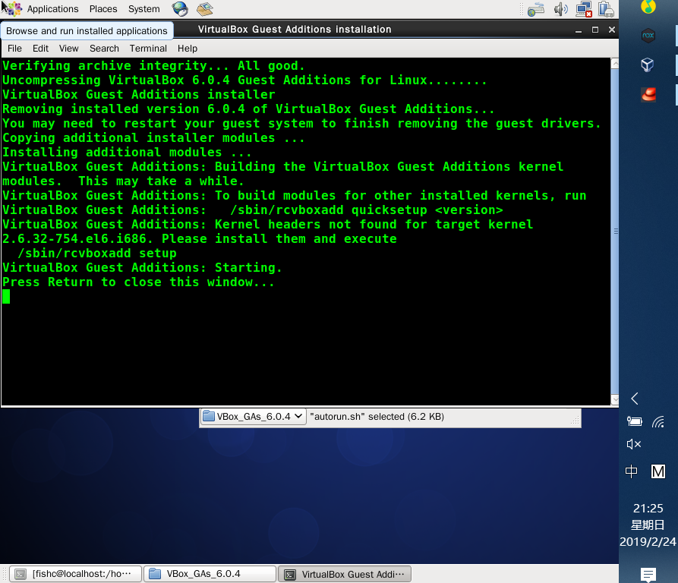Click the "/sbin/rcvboxadd setup" terminal line
678x583 pixels.
(97, 254)
